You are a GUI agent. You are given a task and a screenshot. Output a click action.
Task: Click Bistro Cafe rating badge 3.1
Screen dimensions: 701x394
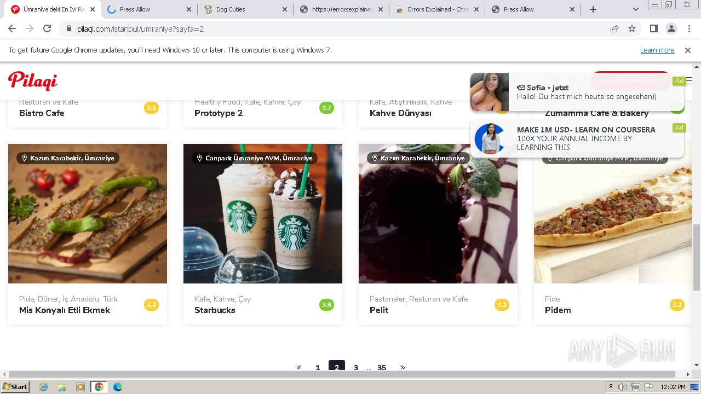[151, 108]
